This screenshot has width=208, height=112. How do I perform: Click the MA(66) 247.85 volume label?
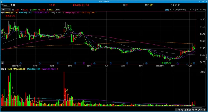33,69
